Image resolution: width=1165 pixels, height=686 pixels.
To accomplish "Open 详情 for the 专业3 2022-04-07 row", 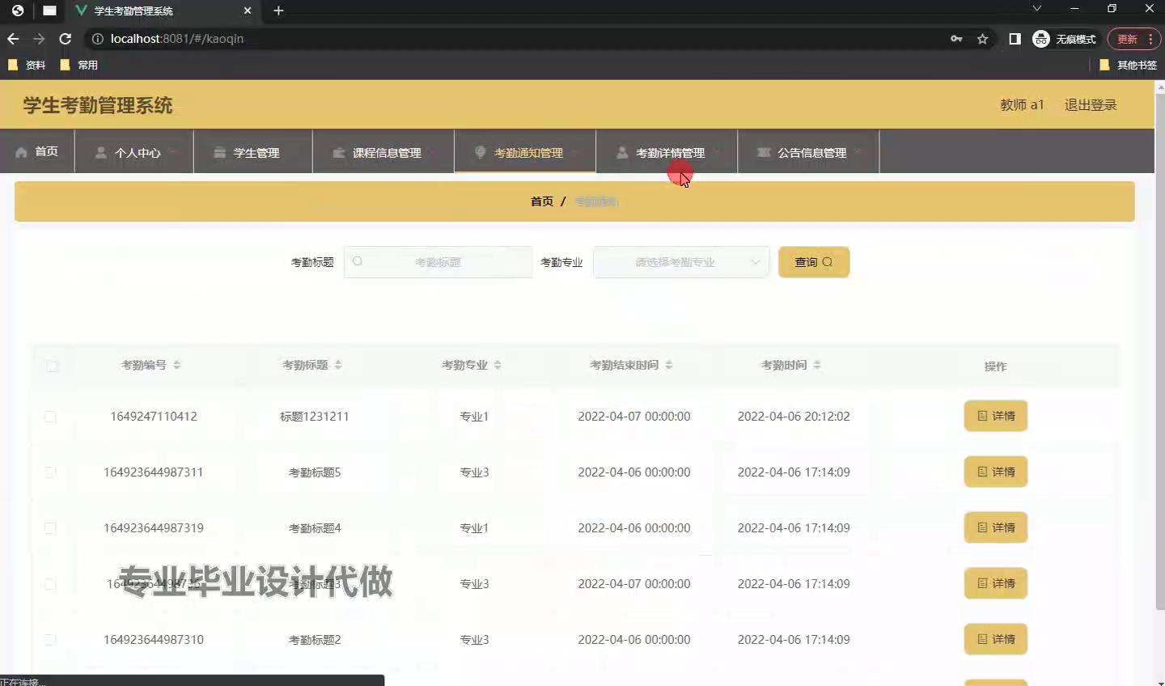I will pyautogui.click(x=996, y=583).
